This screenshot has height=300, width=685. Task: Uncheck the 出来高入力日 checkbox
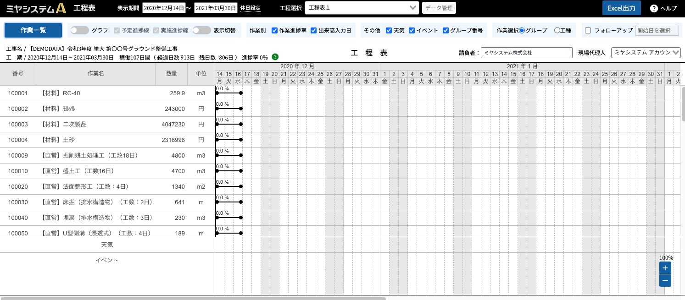click(x=314, y=31)
